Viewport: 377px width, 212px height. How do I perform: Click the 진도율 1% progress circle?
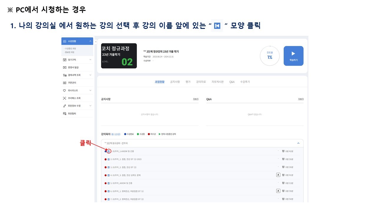269,56
